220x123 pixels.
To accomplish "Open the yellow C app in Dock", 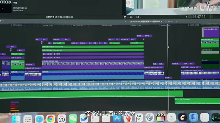I will click(x=183, y=117).
